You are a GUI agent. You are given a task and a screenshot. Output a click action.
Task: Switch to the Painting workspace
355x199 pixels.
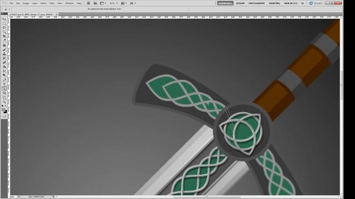[x=275, y=3]
